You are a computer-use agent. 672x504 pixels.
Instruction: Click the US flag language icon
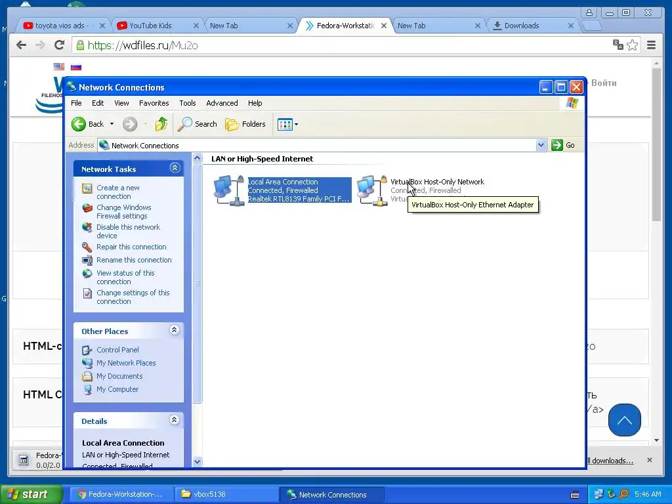58,66
